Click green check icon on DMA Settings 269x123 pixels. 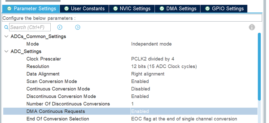162,9
